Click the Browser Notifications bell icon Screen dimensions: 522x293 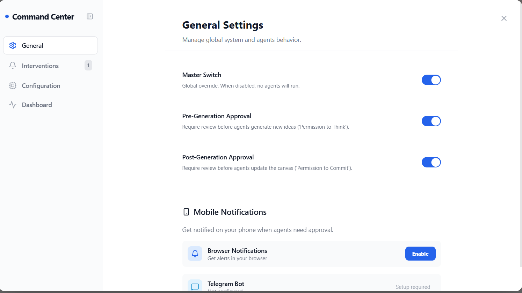195,254
